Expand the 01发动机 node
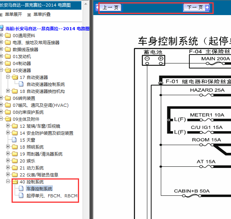This screenshot has height=219, width=231. tap(1, 56)
